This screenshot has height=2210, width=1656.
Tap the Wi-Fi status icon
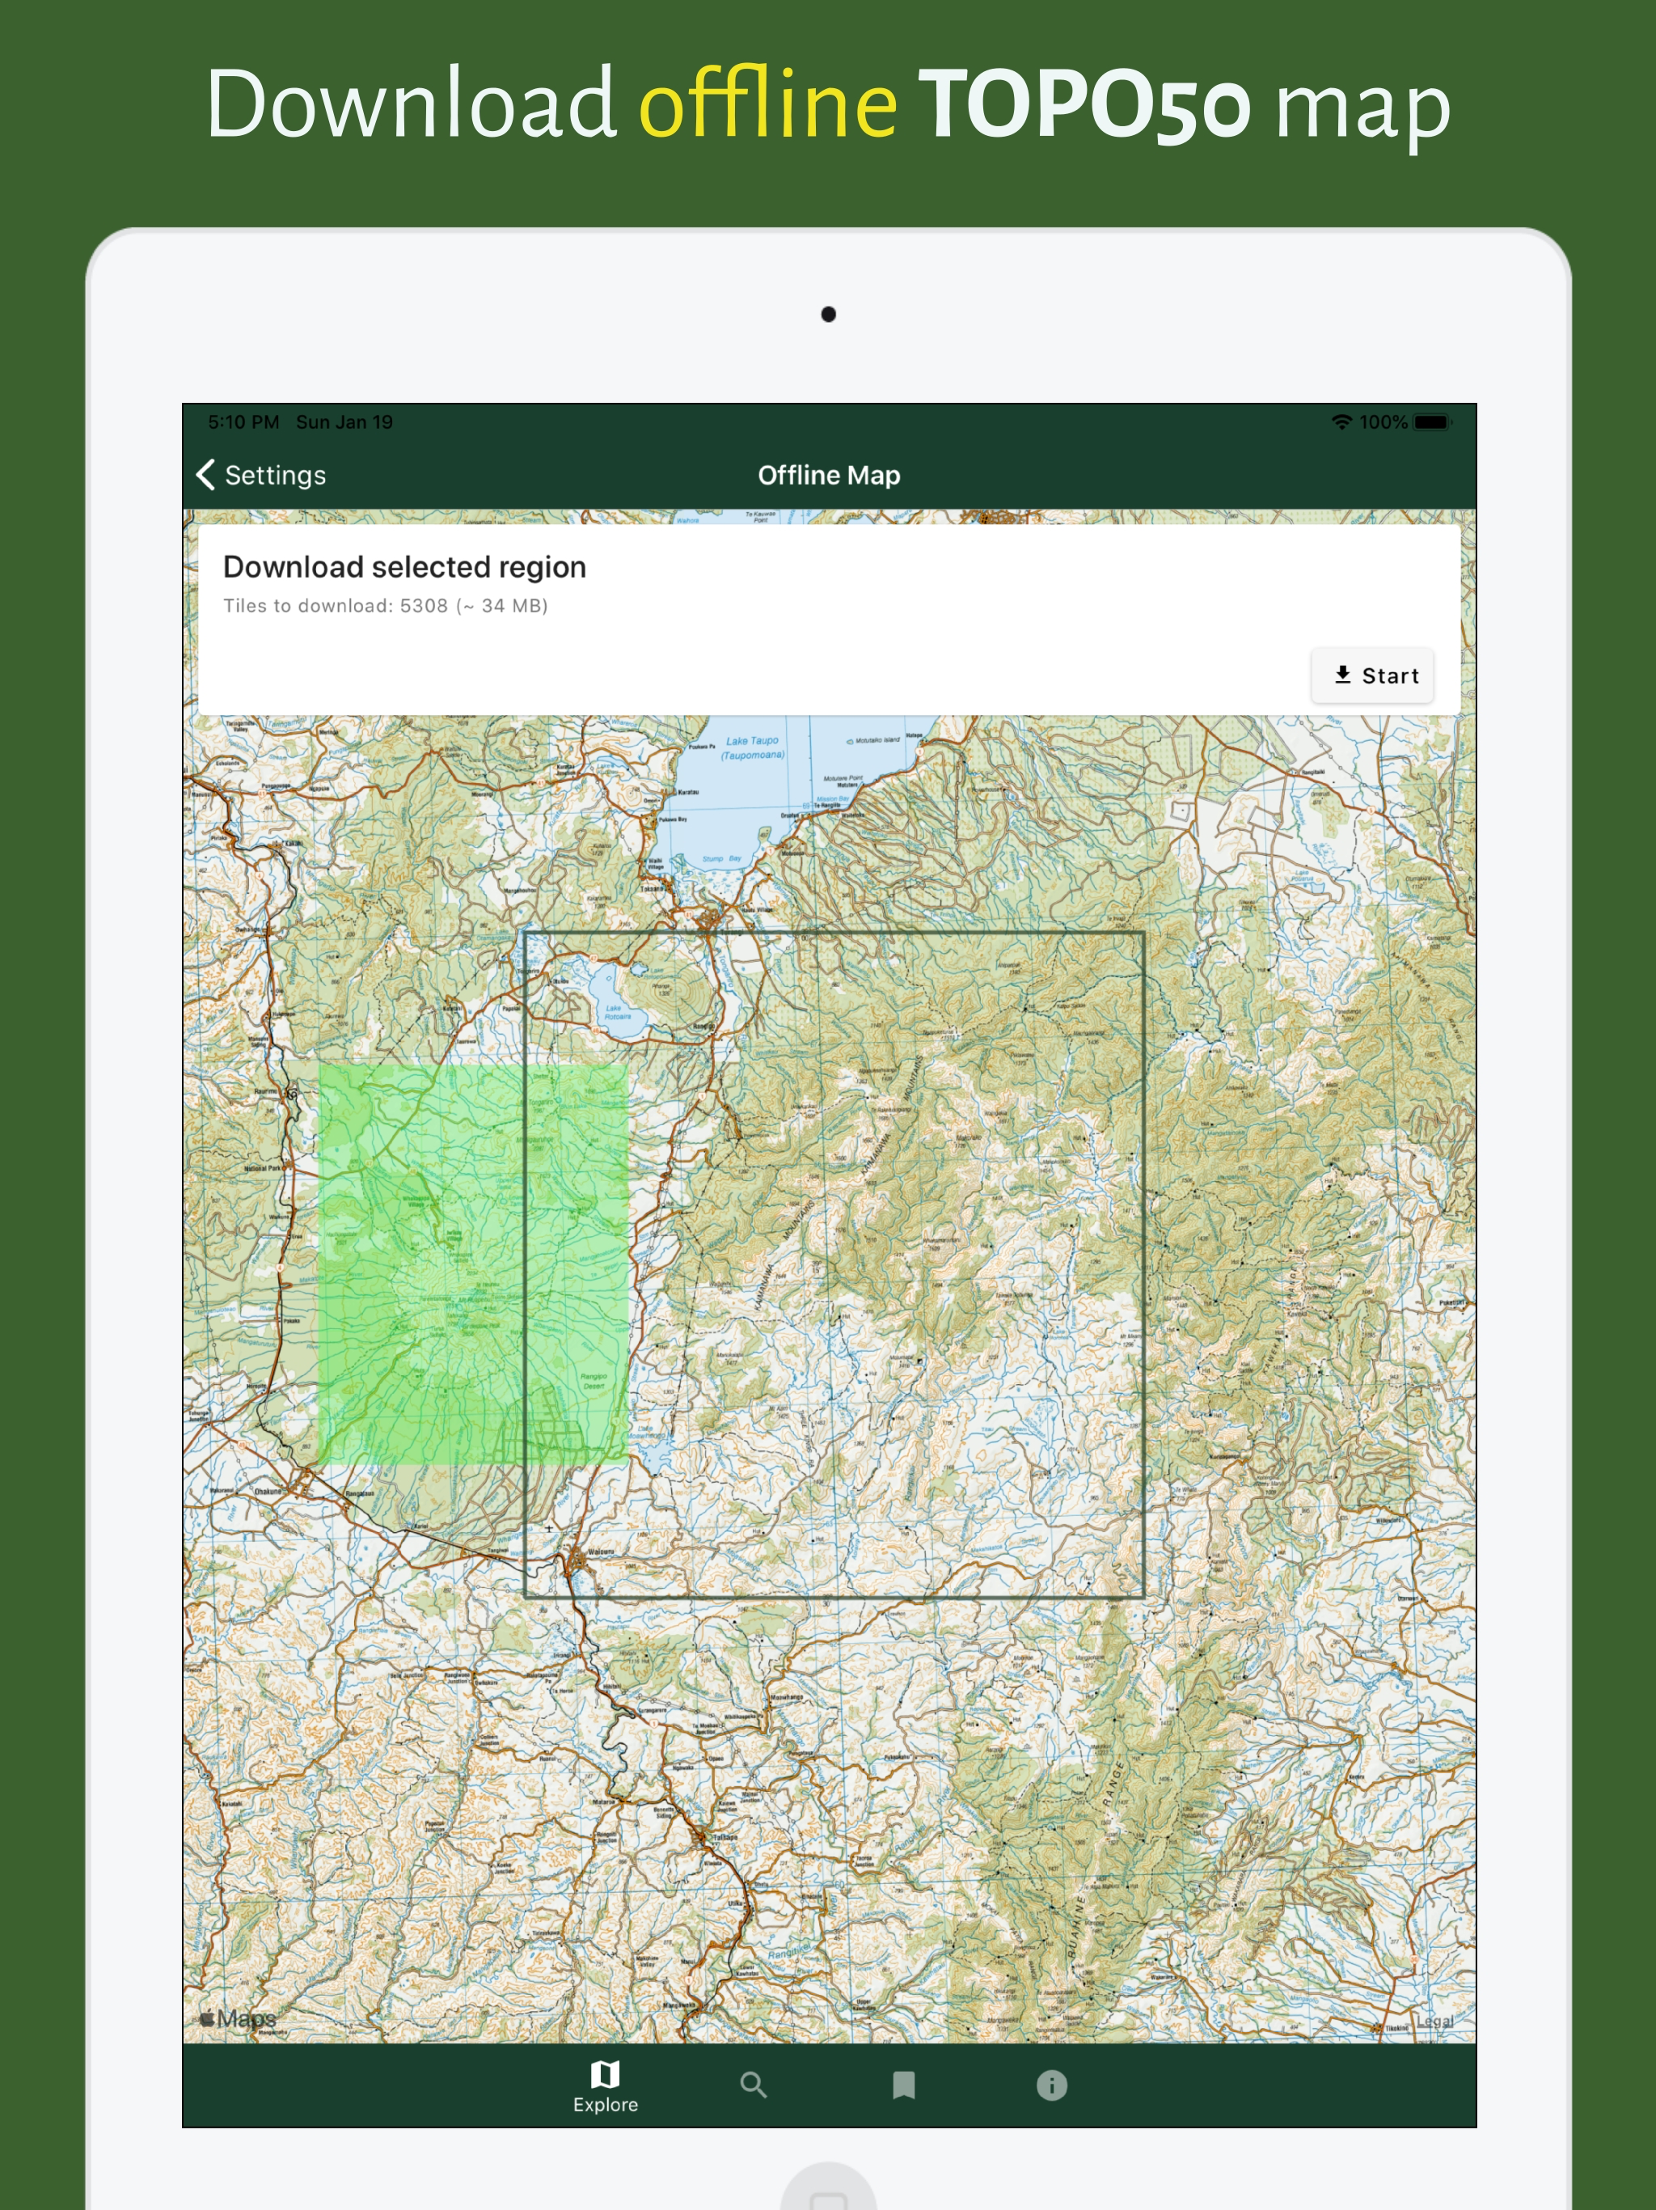1341,421
